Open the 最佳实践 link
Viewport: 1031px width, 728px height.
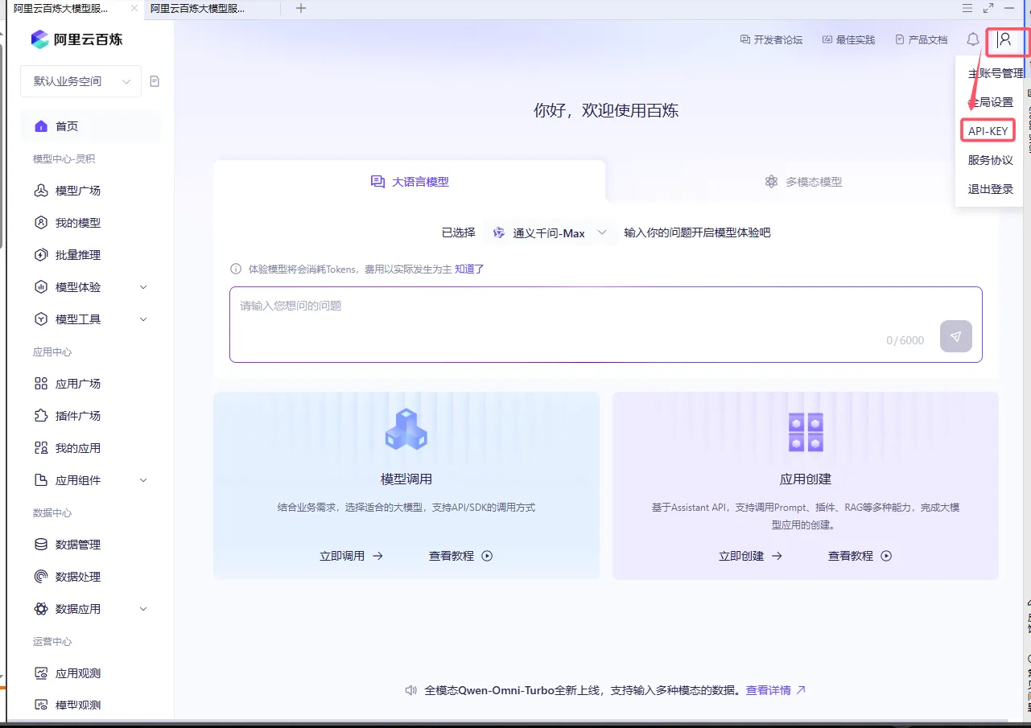coord(848,39)
